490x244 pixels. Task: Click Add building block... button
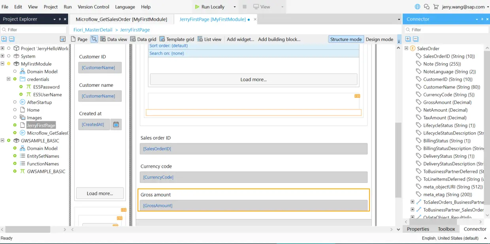[x=279, y=39]
